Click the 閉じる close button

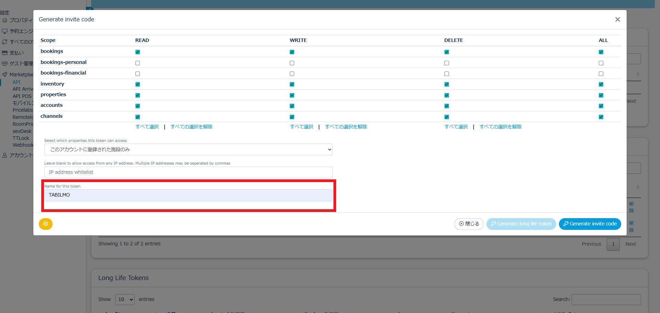(469, 224)
